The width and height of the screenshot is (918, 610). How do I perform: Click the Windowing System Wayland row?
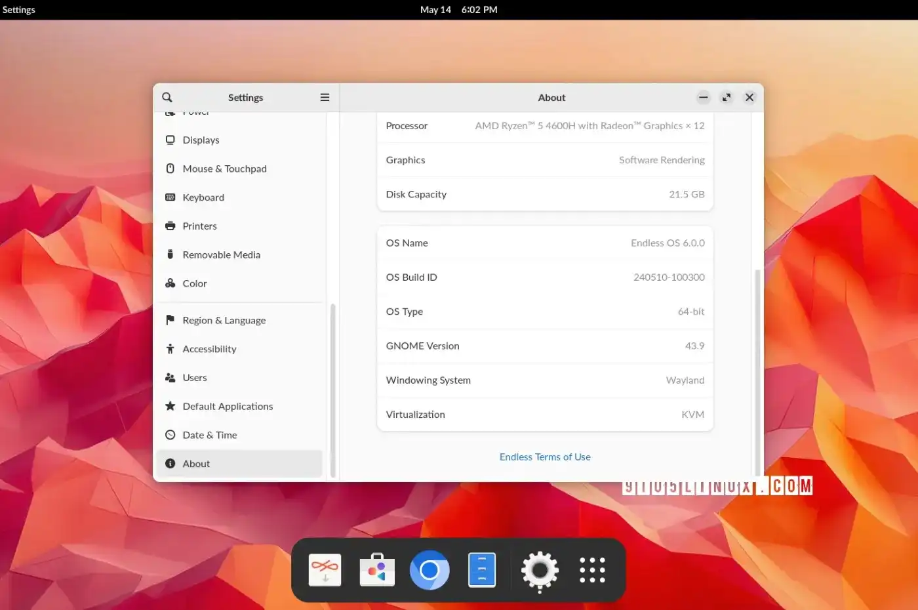pos(545,380)
